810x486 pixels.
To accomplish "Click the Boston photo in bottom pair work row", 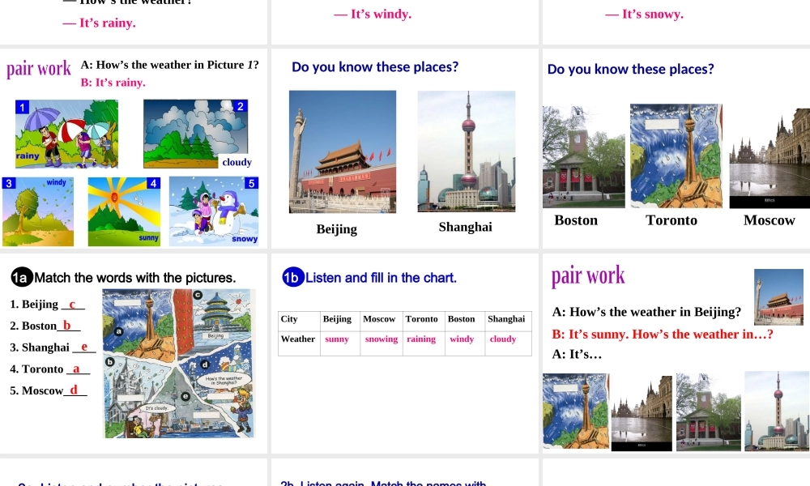I will click(x=708, y=412).
